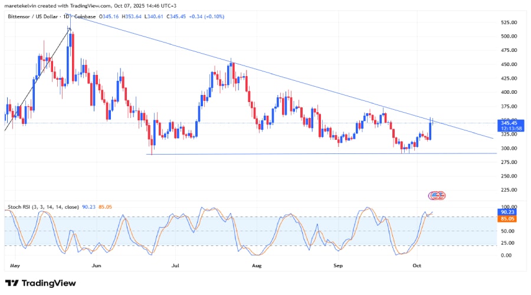Change the 1D chart interval label
This screenshot has width=531, height=295.
[66, 17]
